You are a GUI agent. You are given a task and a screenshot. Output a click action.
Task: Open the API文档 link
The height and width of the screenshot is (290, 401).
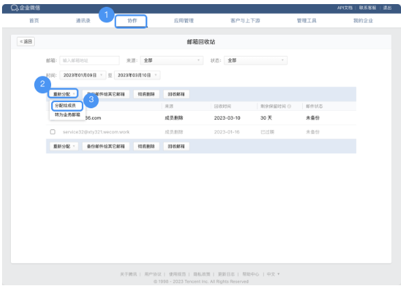(x=344, y=7)
